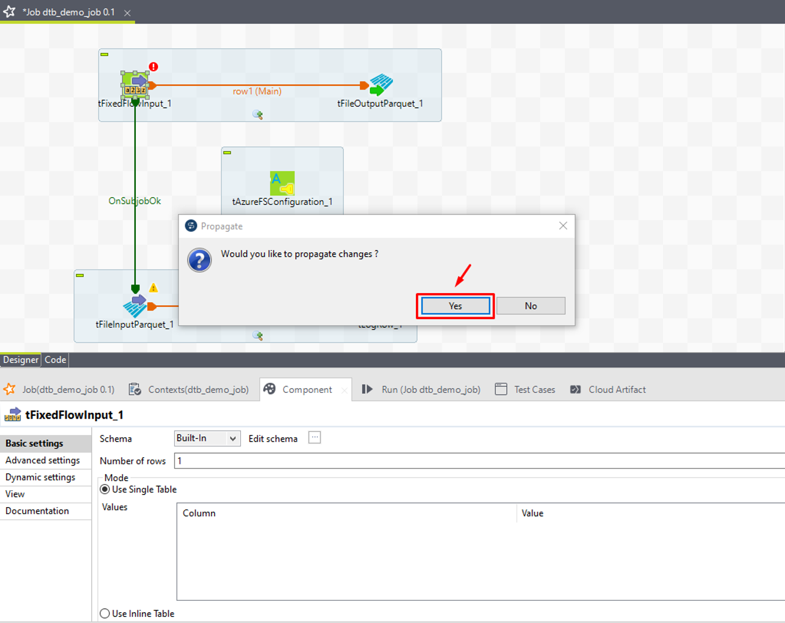Open the Run (Job dtb_demo_job) tab

[x=430, y=389]
